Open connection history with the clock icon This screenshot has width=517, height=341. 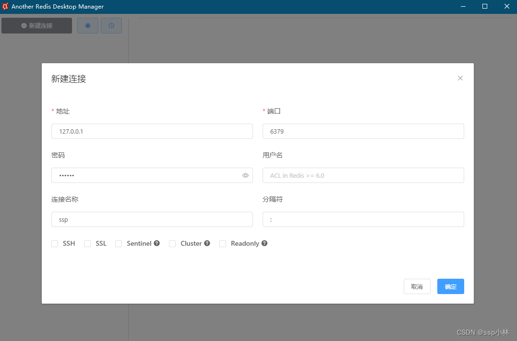click(x=111, y=25)
